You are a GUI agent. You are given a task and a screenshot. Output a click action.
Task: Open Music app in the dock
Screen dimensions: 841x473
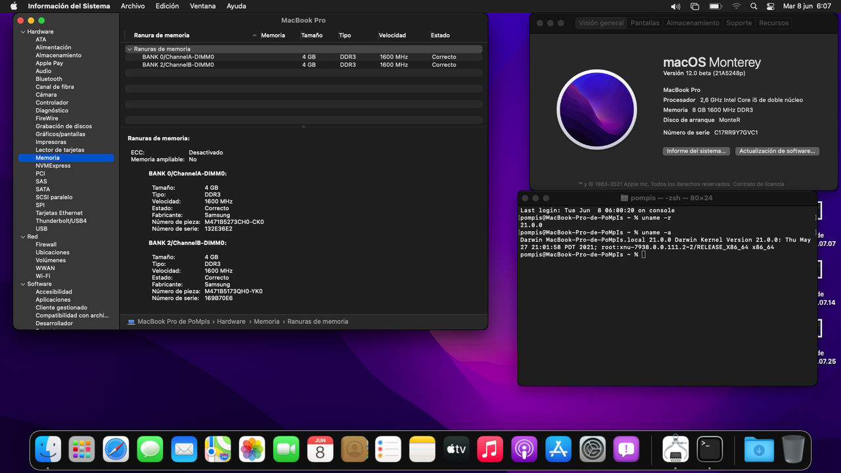tap(490, 449)
